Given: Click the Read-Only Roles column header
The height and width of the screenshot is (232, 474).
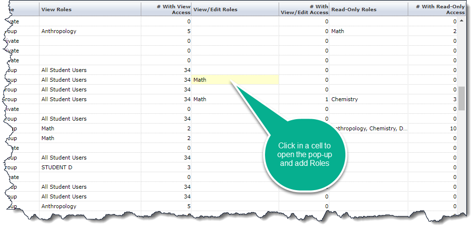Looking at the screenshot, I should click(x=368, y=9).
